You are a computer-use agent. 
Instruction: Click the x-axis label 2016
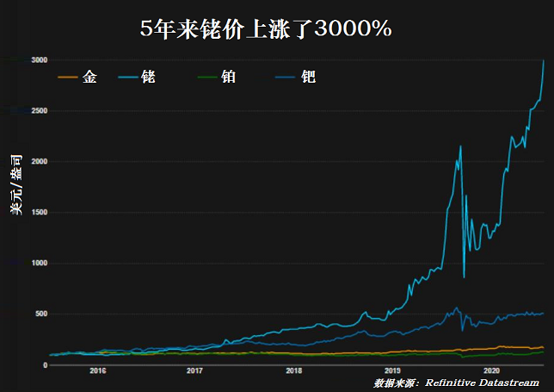coord(98,370)
